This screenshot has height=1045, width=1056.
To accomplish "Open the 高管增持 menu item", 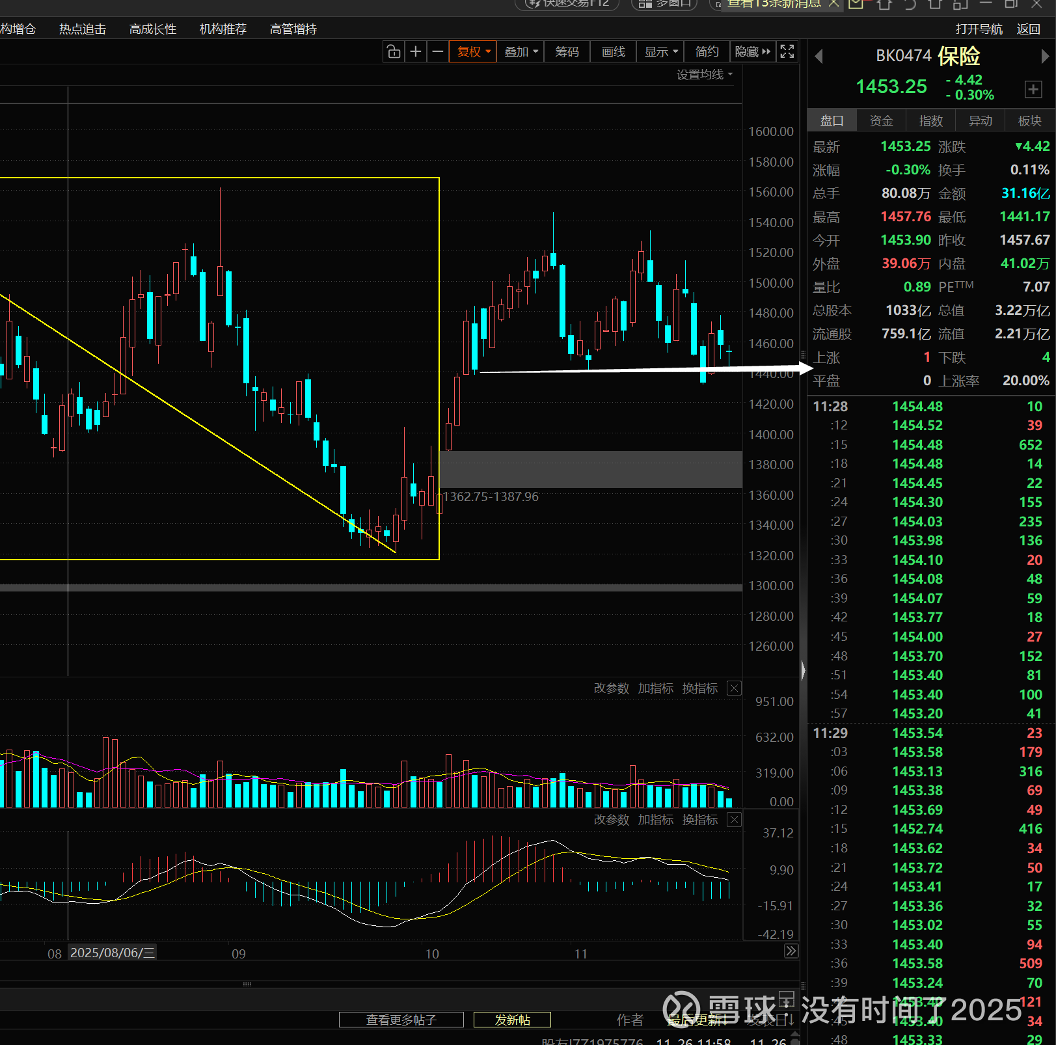I will tap(293, 29).
